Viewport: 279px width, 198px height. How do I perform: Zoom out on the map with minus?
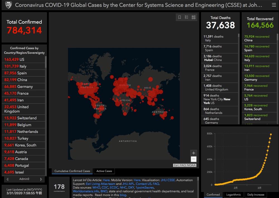(194, 159)
